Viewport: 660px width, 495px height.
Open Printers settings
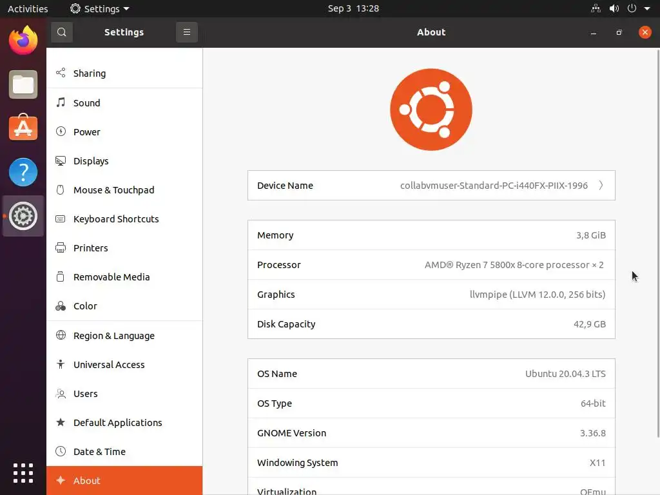tap(124, 248)
